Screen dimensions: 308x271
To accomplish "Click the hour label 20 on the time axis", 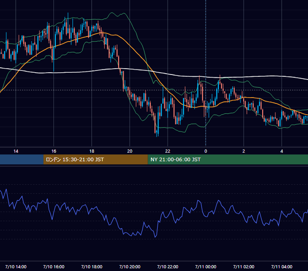I will pos(130,151).
